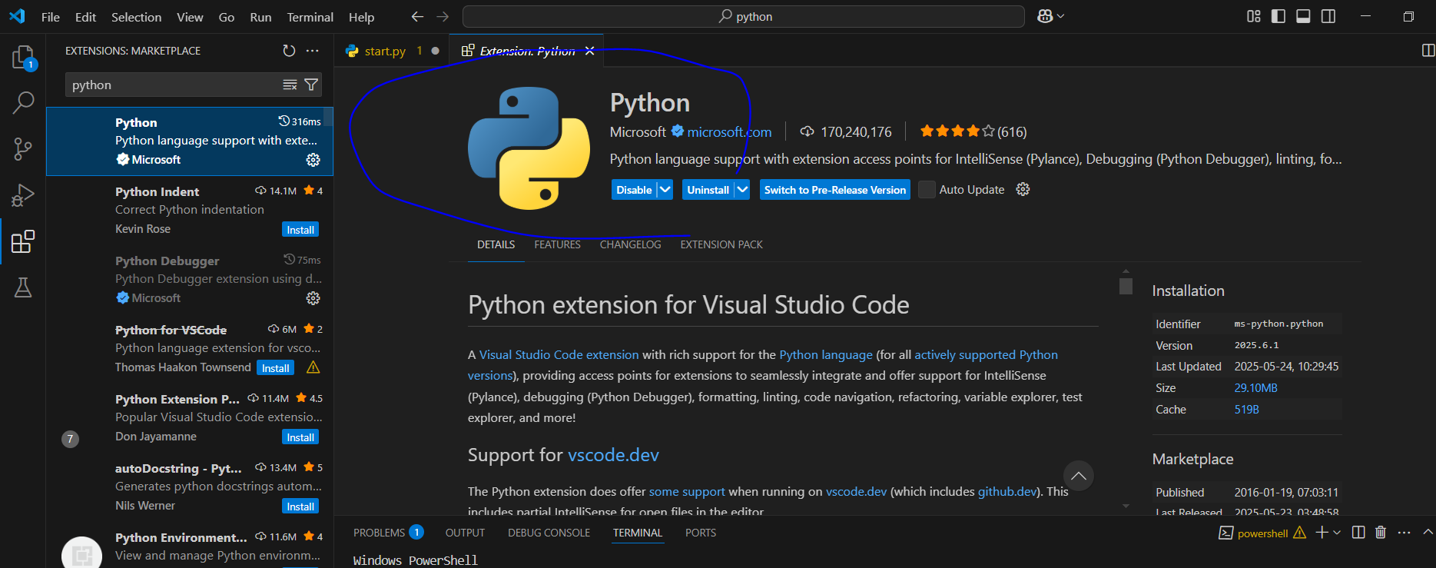Toggle the primary side bar

(1278, 16)
